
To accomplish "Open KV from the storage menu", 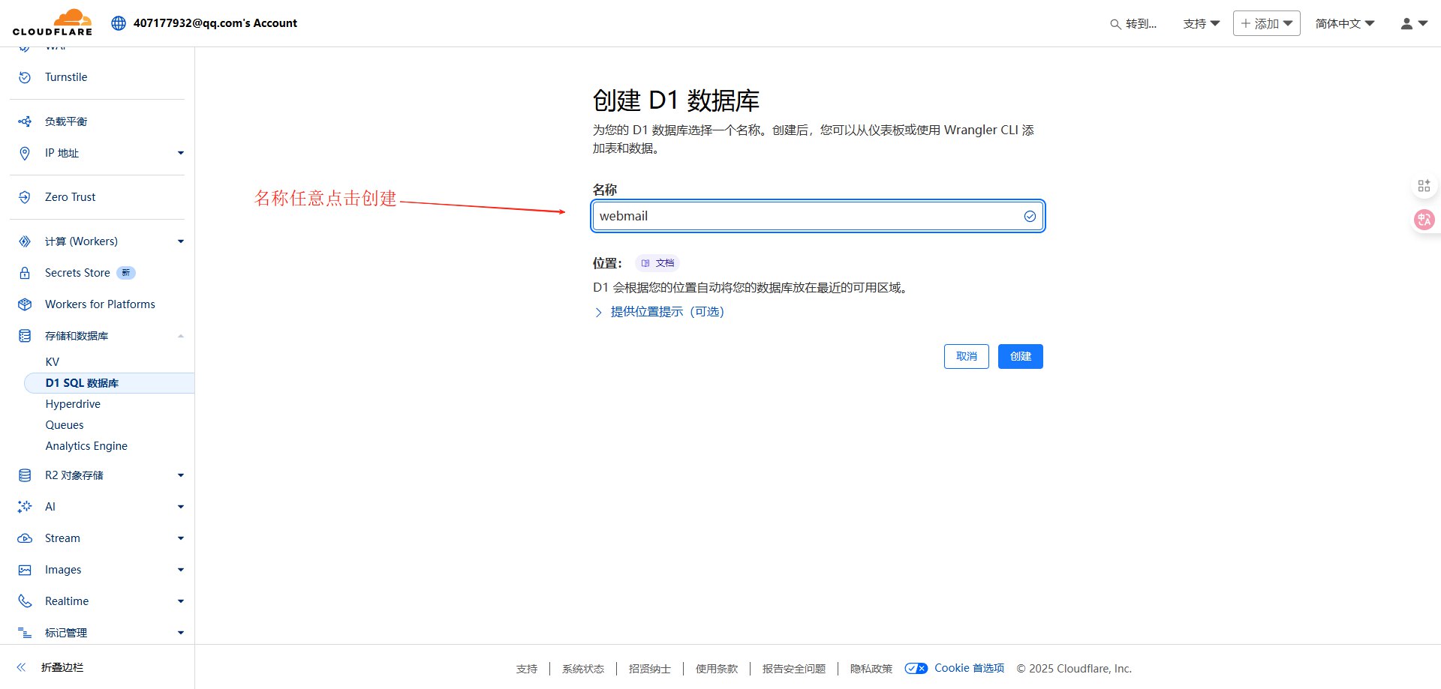I will [52, 361].
